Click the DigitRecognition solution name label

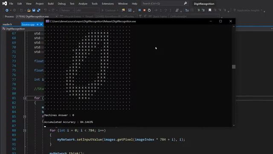204,4
